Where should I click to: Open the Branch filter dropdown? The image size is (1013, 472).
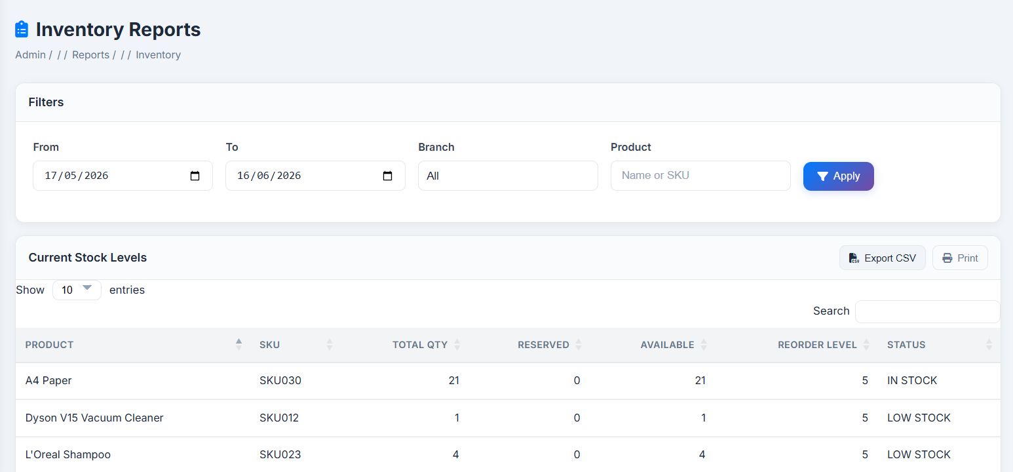[x=508, y=176]
